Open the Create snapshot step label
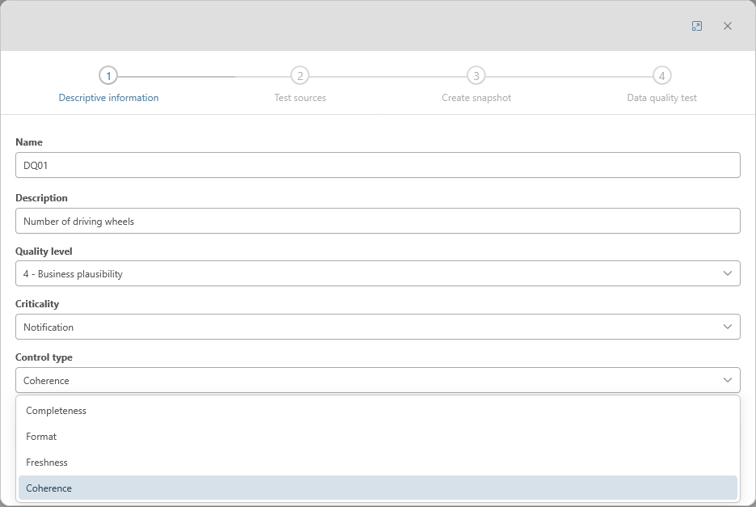Screen dimensions: 756x507 (476, 98)
